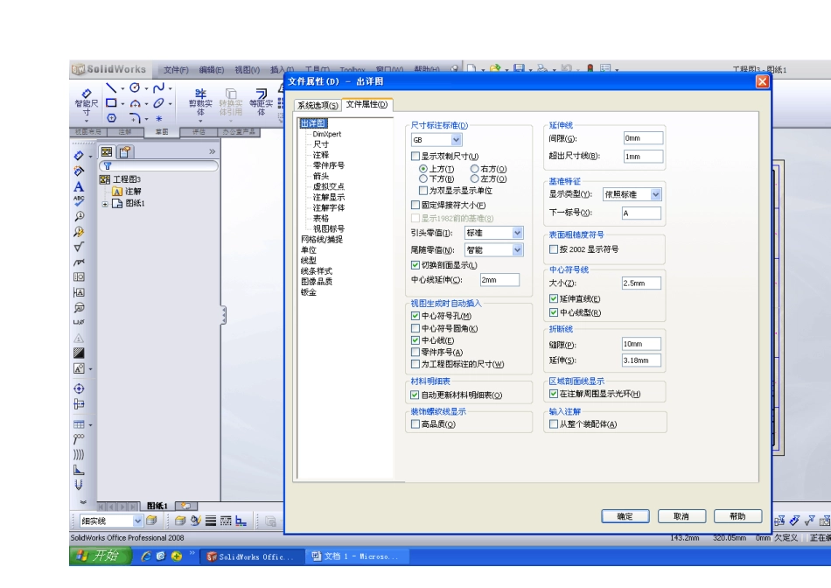
Task: Open the 文件(F) menu
Action: [x=176, y=69]
